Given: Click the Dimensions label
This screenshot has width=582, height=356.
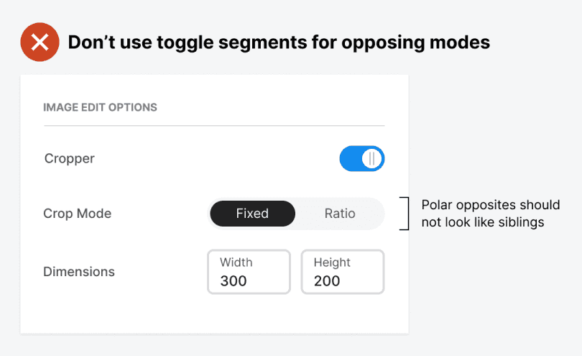Looking at the screenshot, I should tap(79, 272).
